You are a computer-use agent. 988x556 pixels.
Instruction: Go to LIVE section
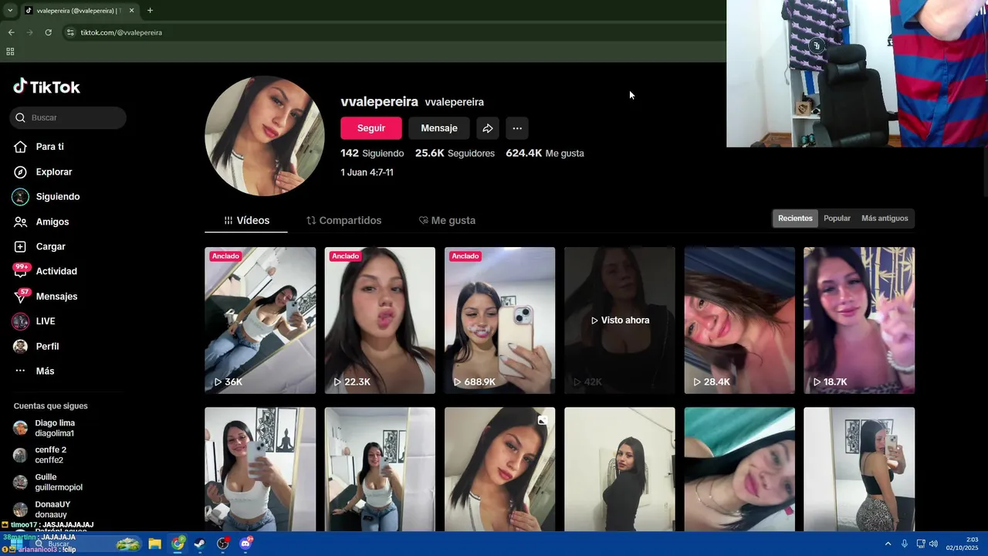click(35, 321)
